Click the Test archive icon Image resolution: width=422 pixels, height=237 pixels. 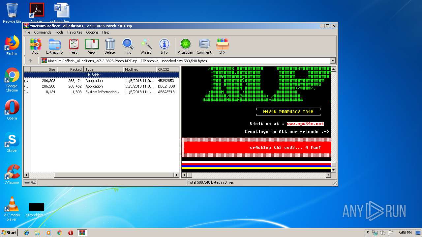coord(73,46)
